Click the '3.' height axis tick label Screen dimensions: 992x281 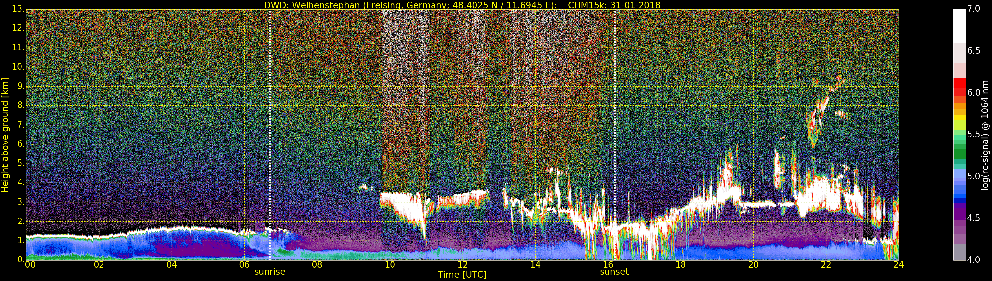click(x=21, y=202)
